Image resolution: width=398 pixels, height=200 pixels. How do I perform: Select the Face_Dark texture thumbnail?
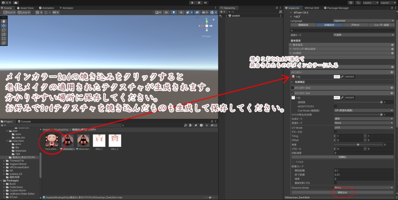tap(52, 141)
